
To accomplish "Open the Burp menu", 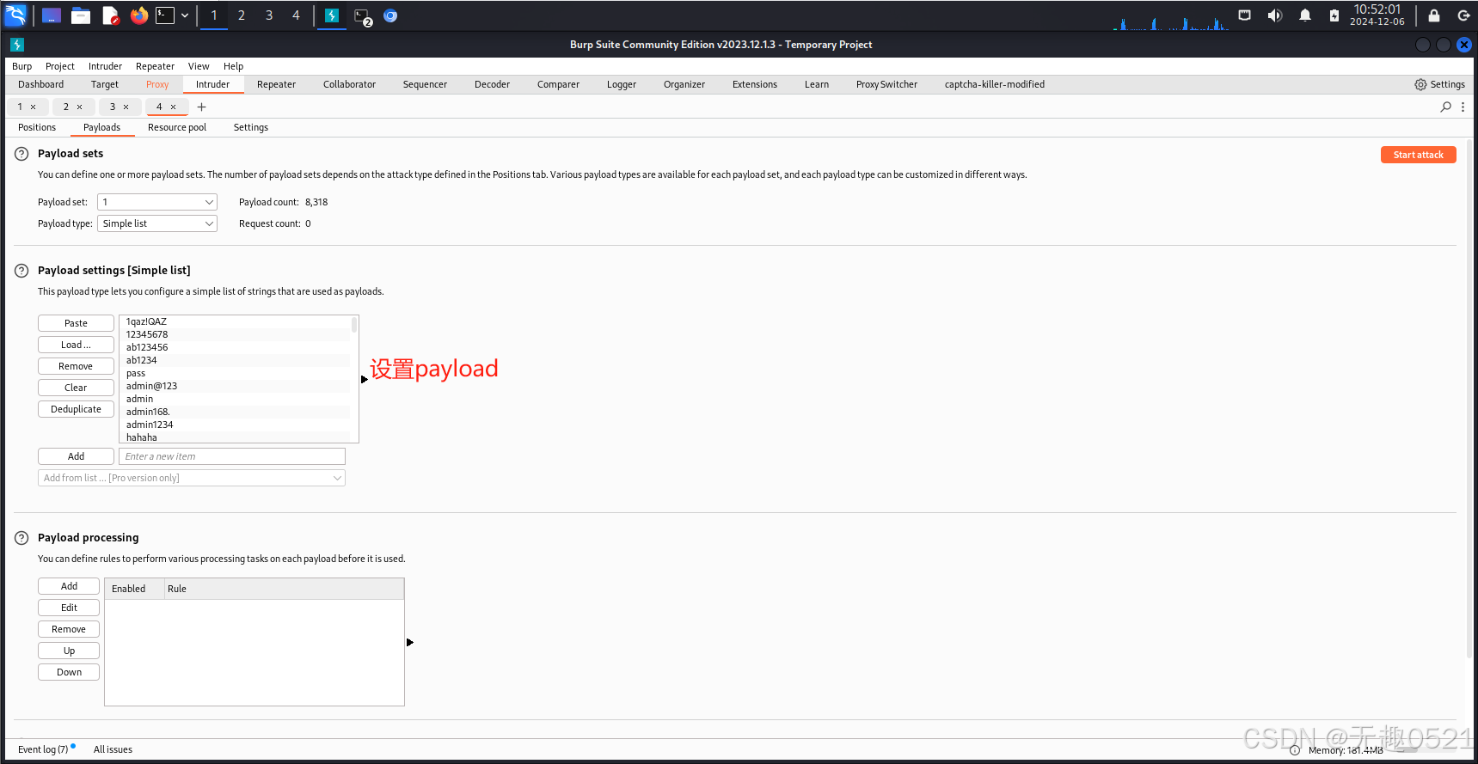I will (x=22, y=66).
